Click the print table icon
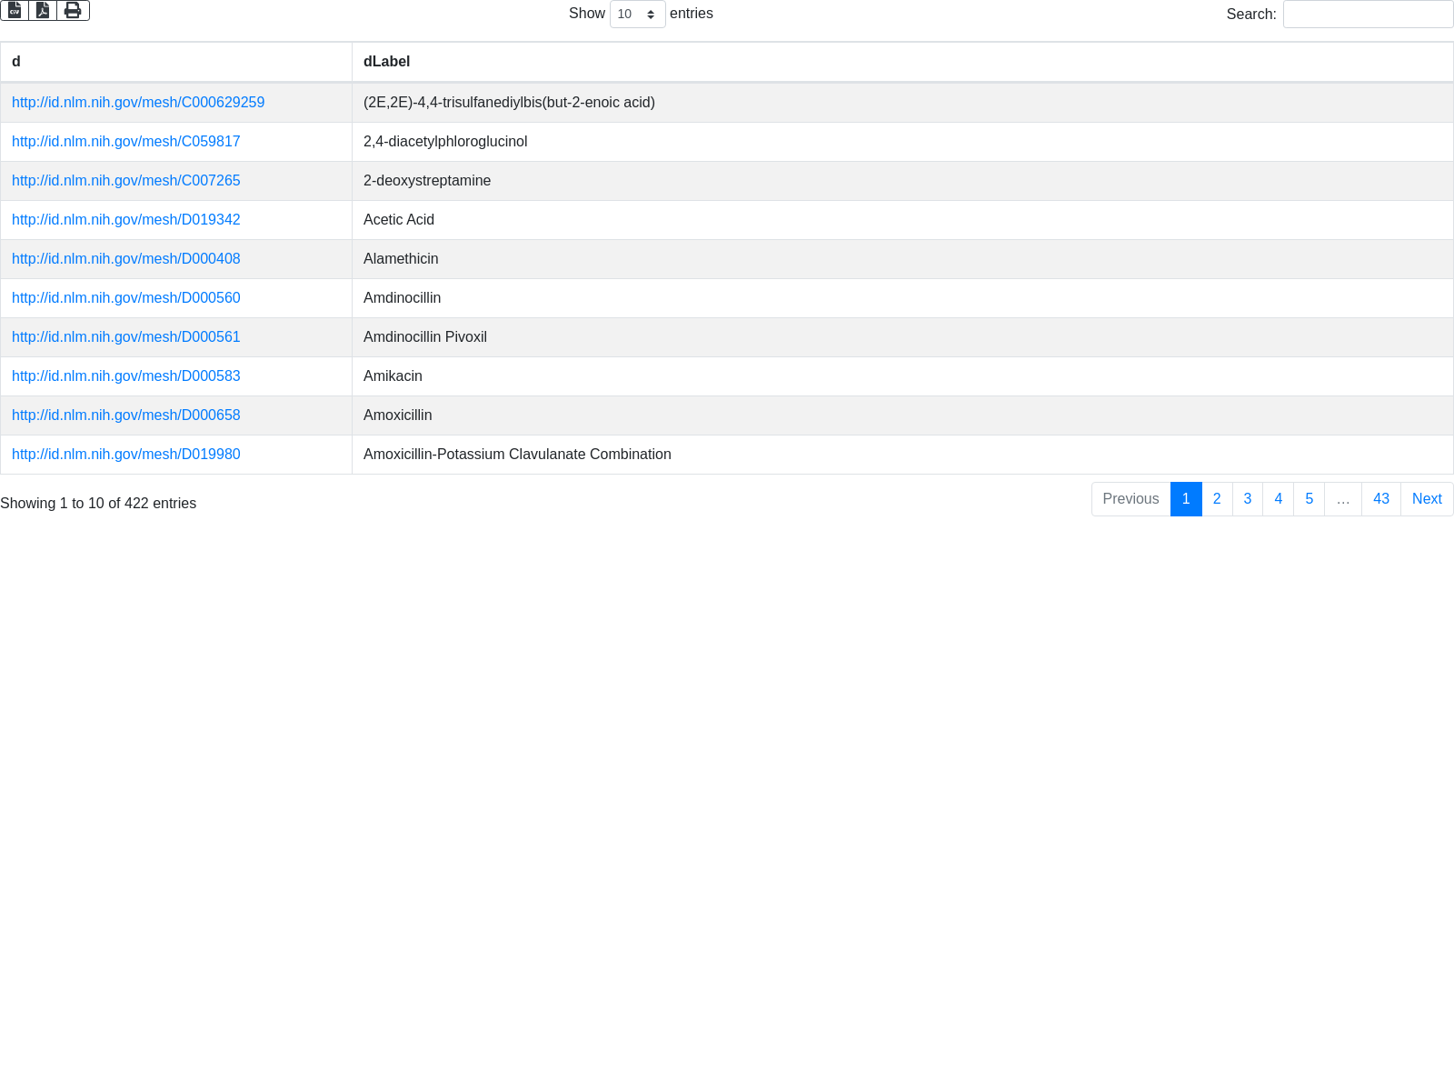 73,10
